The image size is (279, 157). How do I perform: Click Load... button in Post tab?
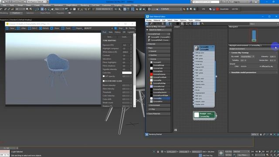click(x=125, y=37)
